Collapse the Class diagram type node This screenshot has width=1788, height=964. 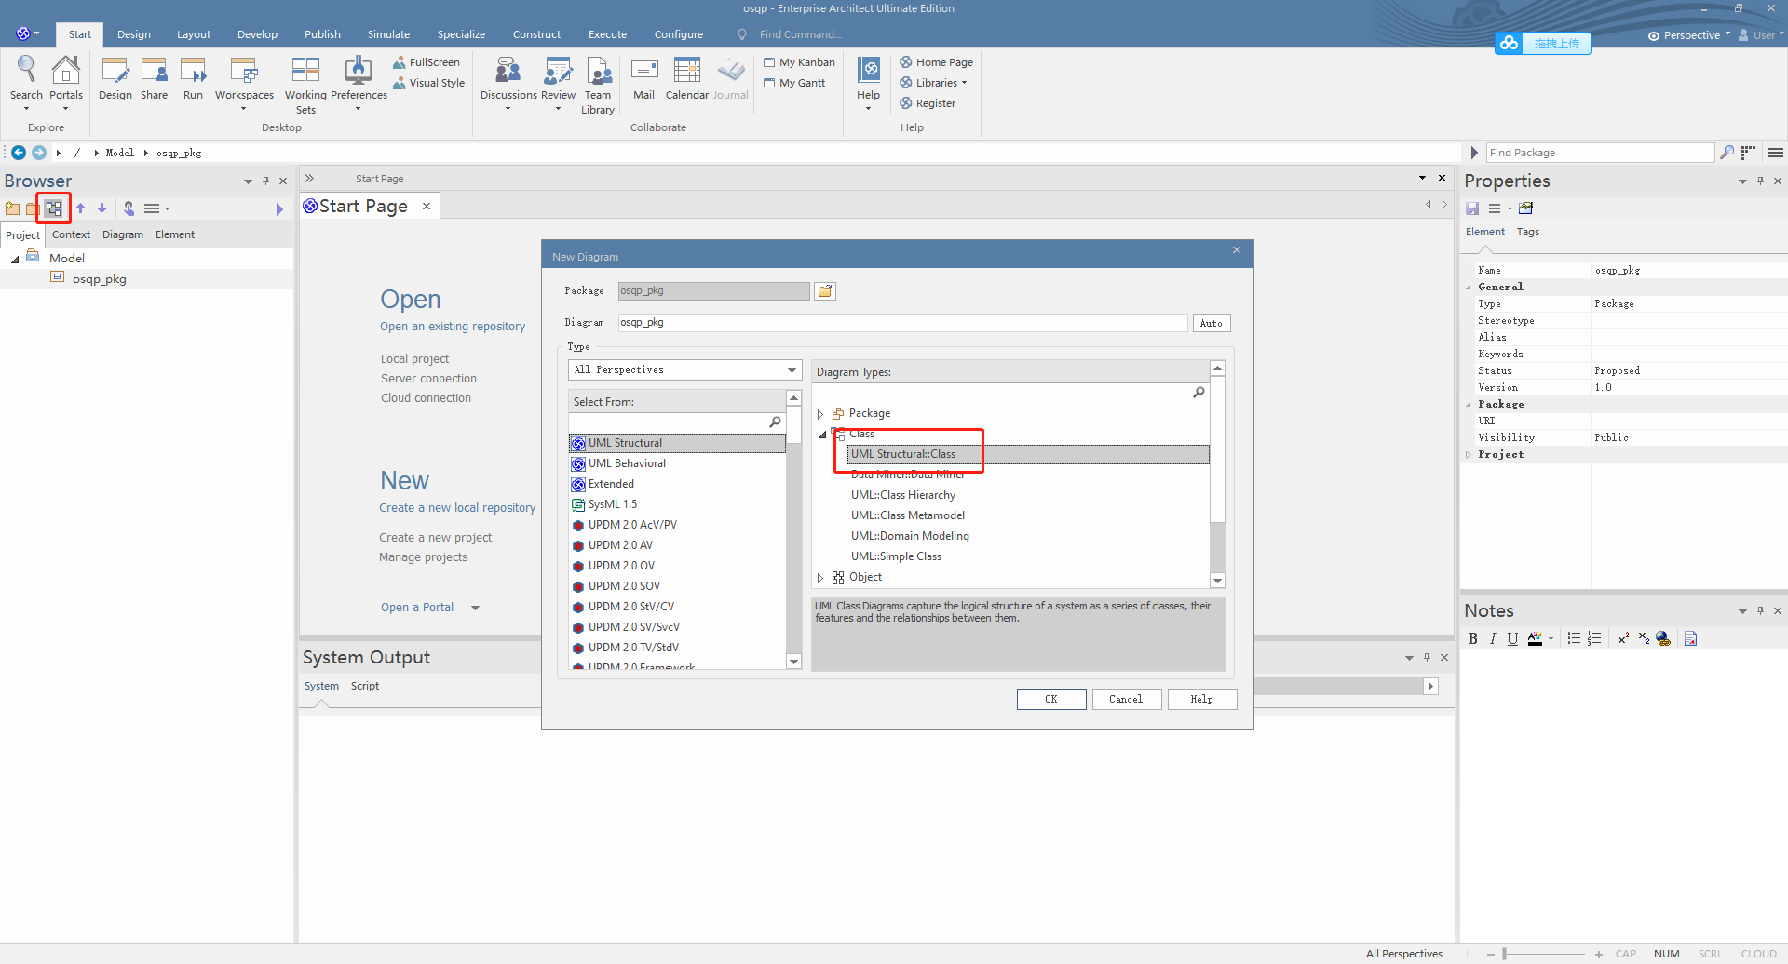click(x=821, y=435)
